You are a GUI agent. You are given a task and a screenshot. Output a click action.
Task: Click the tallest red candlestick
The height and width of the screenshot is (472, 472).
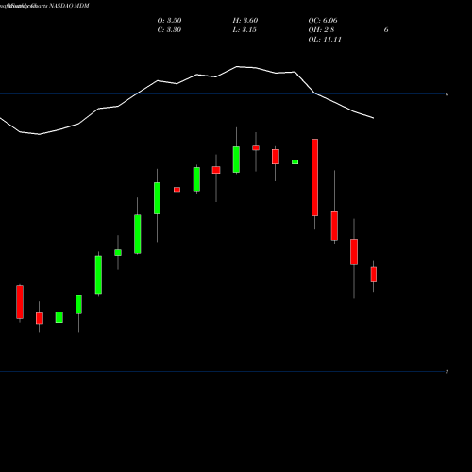314,177
